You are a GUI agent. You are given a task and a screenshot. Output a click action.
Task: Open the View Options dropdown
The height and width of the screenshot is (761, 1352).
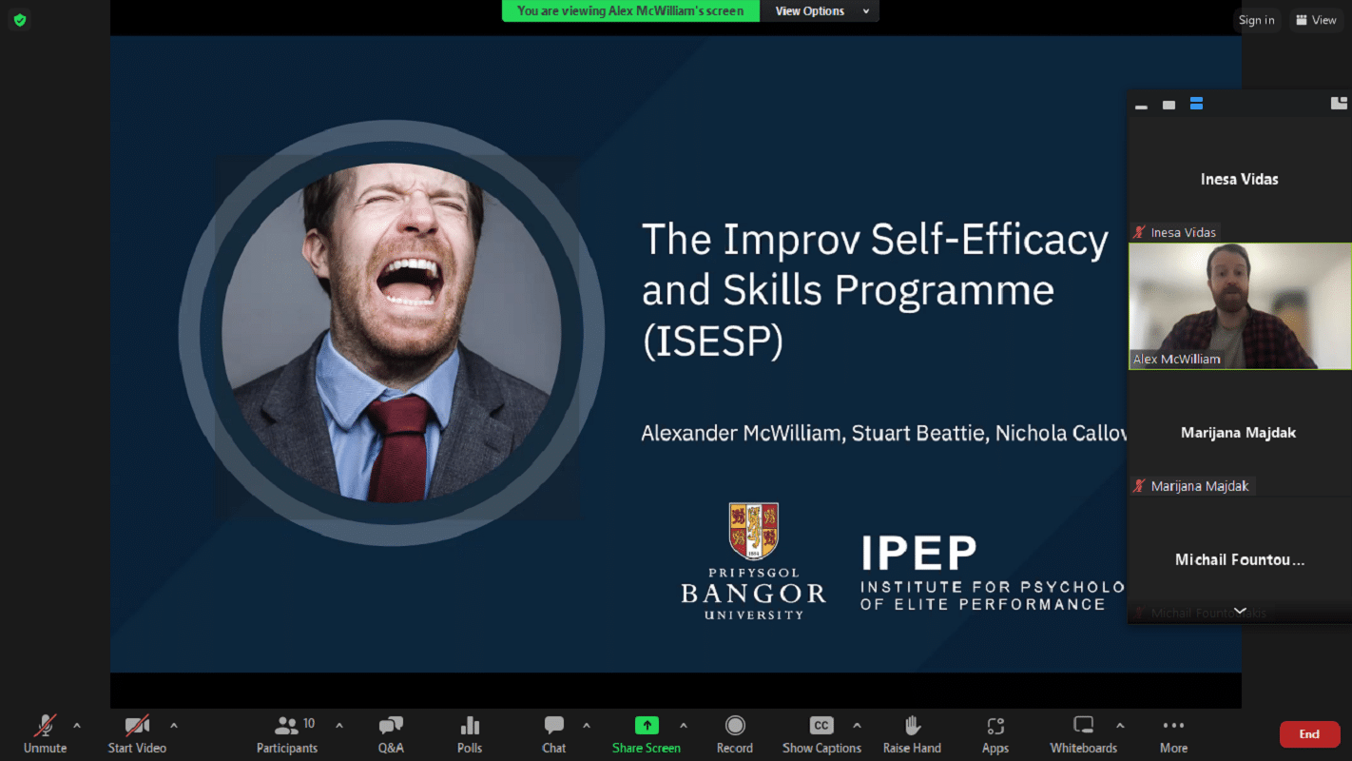pos(821,11)
